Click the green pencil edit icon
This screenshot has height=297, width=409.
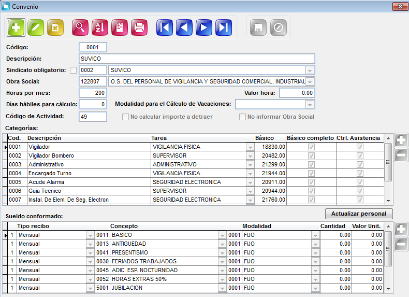[36, 27]
